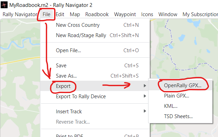This screenshot has width=218, height=137.
Task: Open the Edit menu
Action: coord(60,14)
